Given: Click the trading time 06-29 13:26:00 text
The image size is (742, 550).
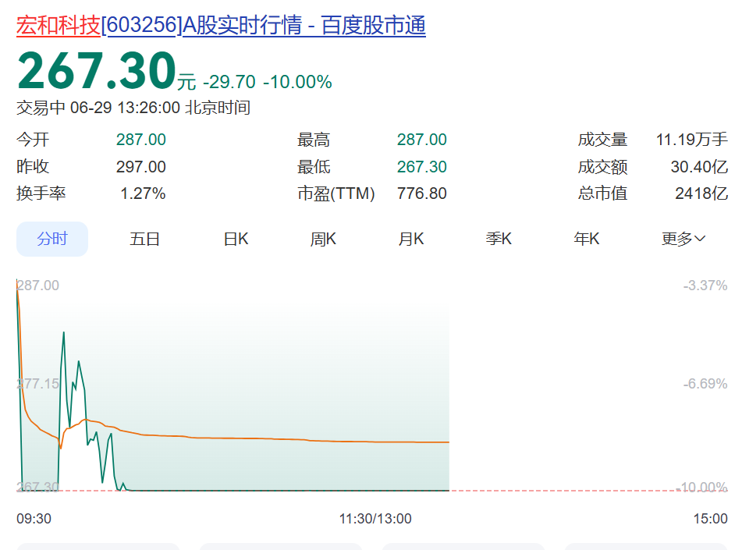Looking at the screenshot, I should pyautogui.click(x=125, y=108).
